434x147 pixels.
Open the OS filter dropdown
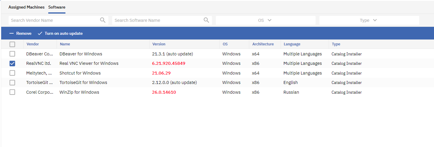[x=266, y=20]
